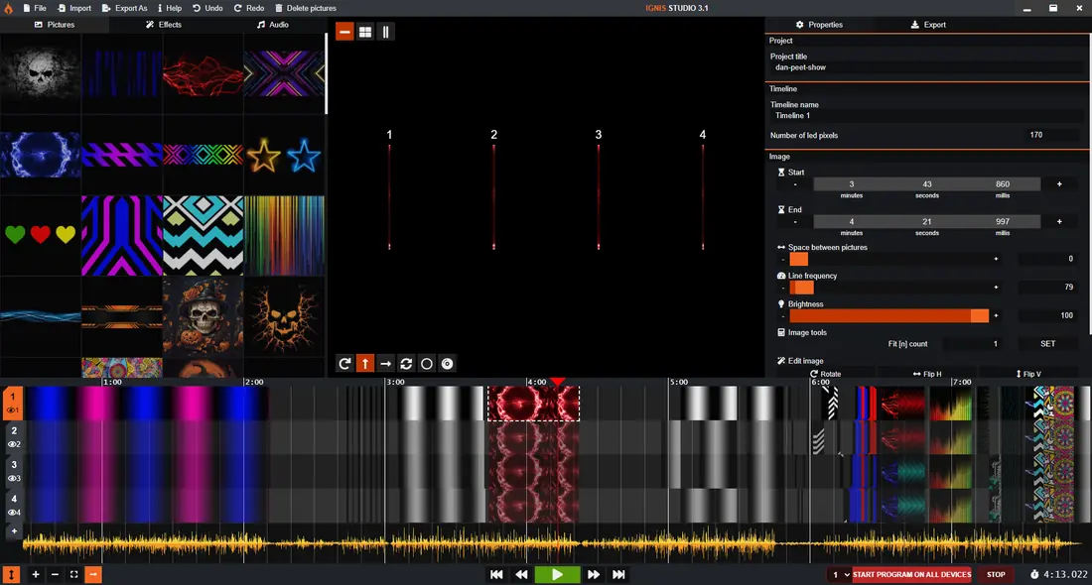This screenshot has width=1092, height=585.
Task: Select the yellow and blue stars thumbnail
Action: point(284,155)
